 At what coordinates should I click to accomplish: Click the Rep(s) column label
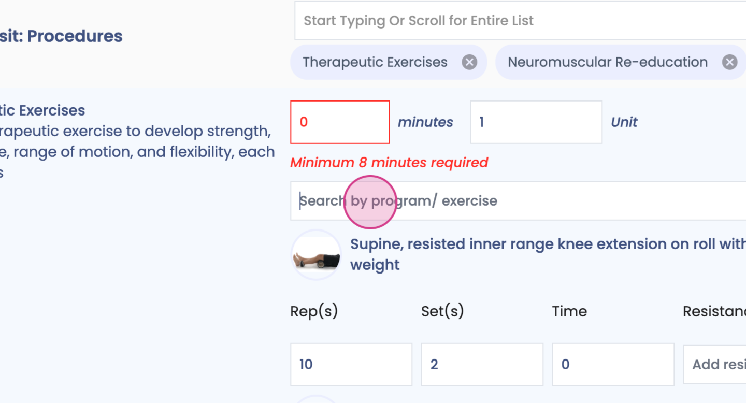(314, 311)
